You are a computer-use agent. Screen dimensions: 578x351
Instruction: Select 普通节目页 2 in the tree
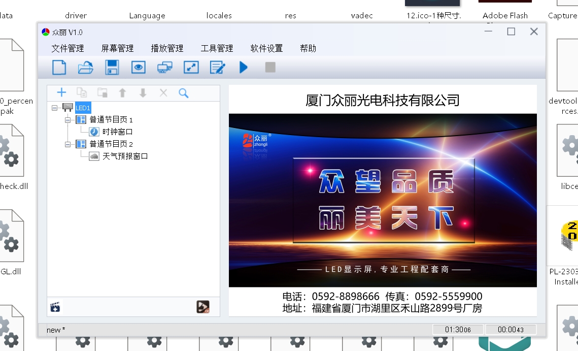pyautogui.click(x=111, y=144)
